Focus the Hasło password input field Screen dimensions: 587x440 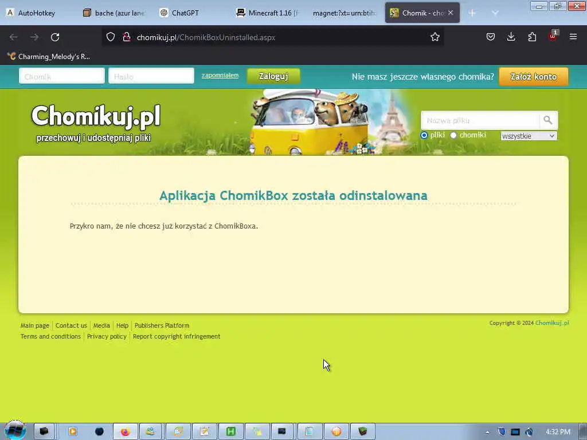151,76
